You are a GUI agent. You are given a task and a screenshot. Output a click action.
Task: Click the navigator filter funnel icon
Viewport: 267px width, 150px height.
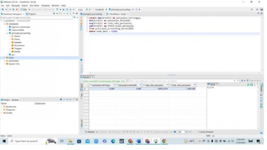point(75,18)
